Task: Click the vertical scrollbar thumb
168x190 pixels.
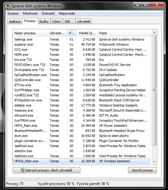Action: point(154,90)
